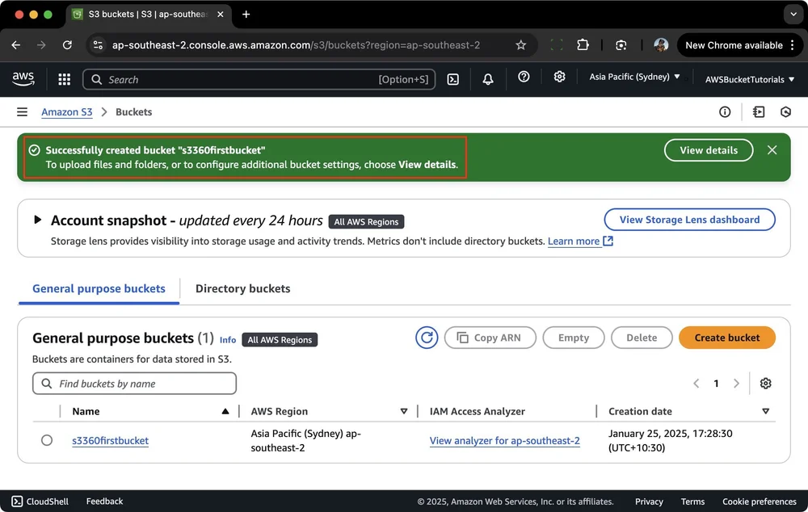Open View Storage Lens dashboard

[x=689, y=220]
